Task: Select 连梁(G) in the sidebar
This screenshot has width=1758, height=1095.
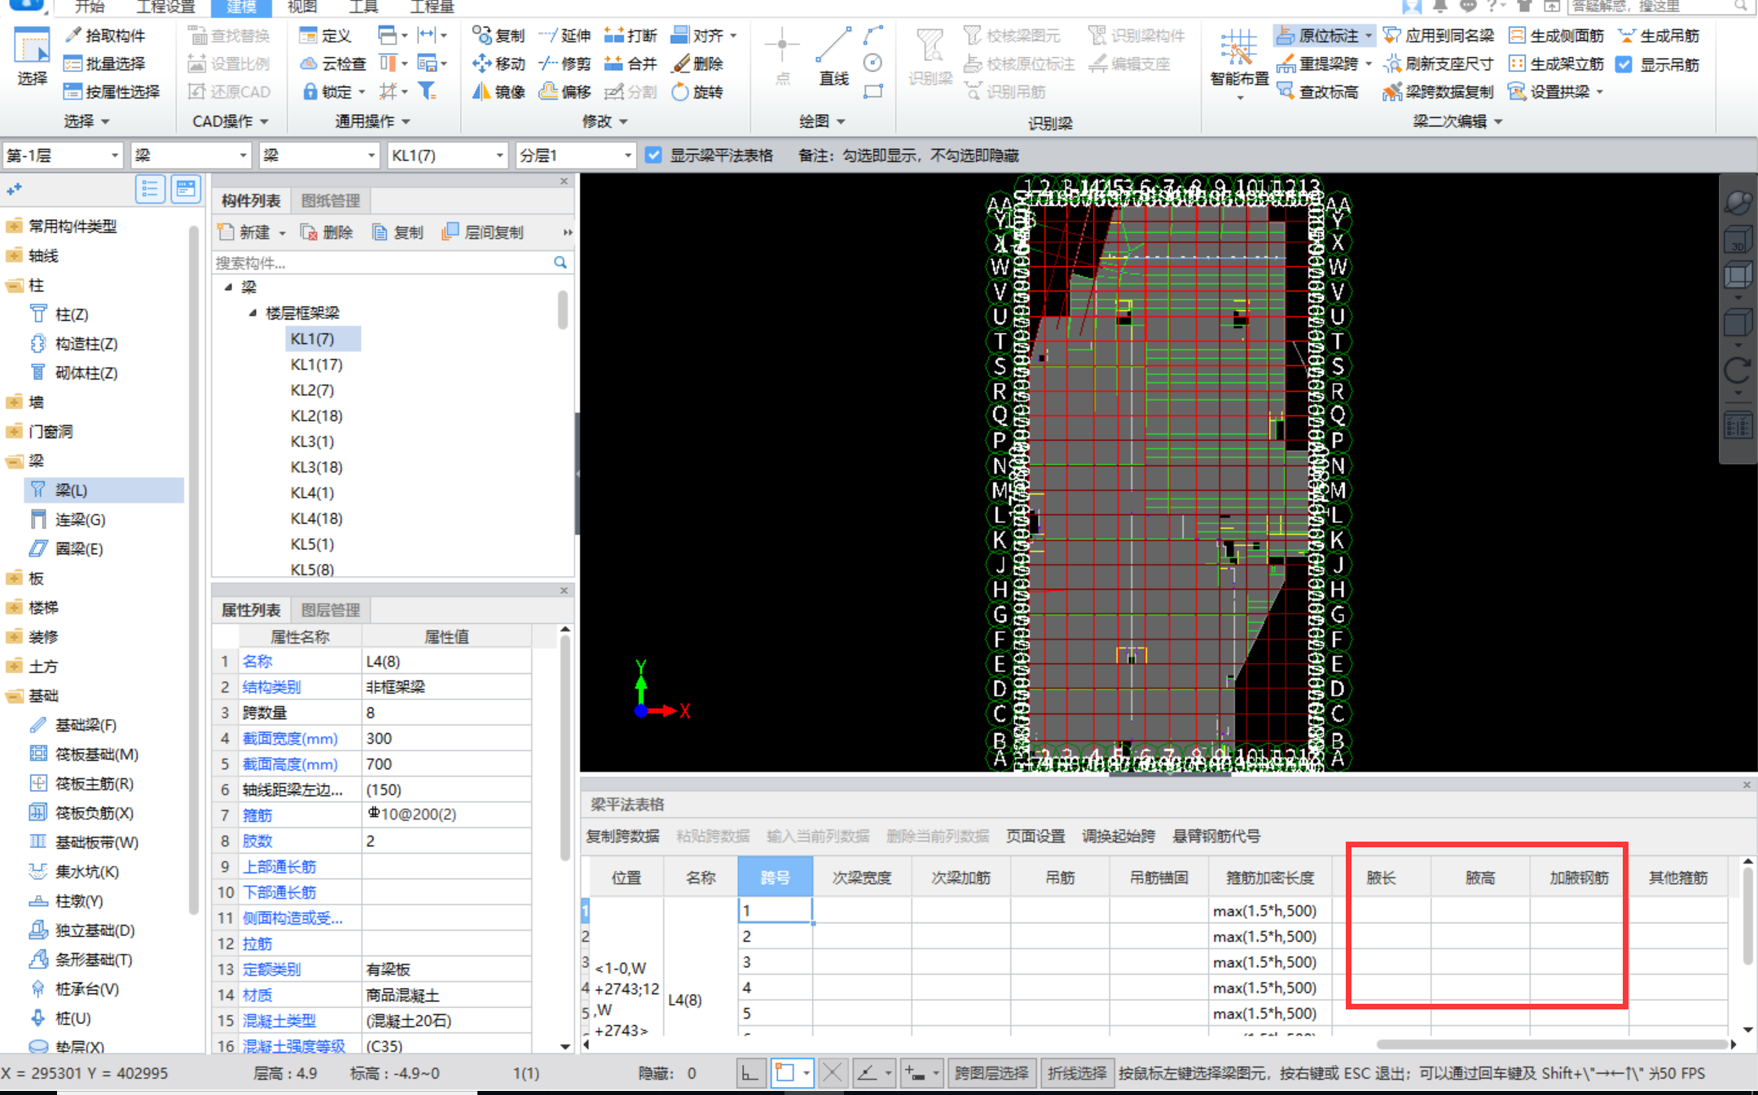Action: (79, 519)
